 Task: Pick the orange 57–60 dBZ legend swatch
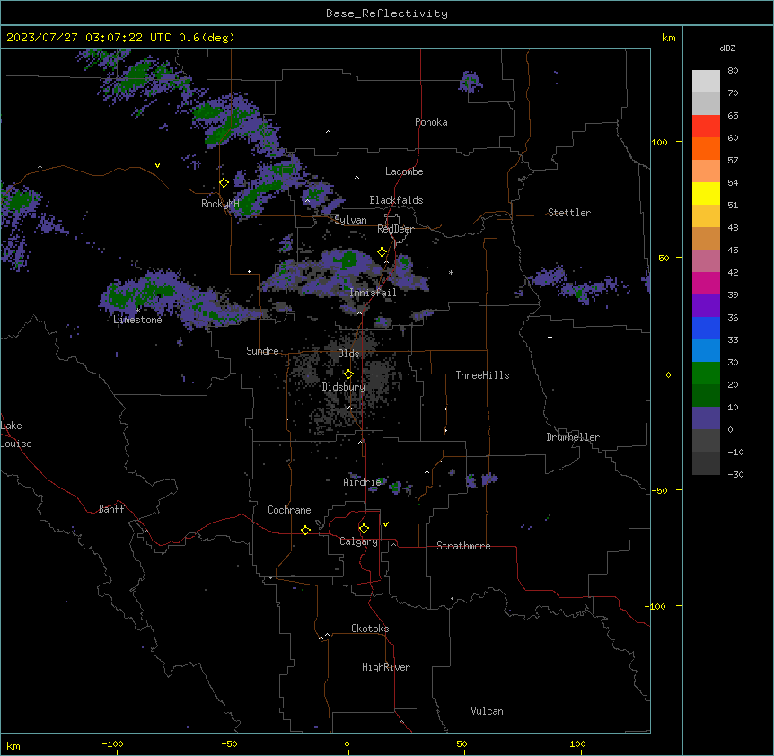(706, 148)
